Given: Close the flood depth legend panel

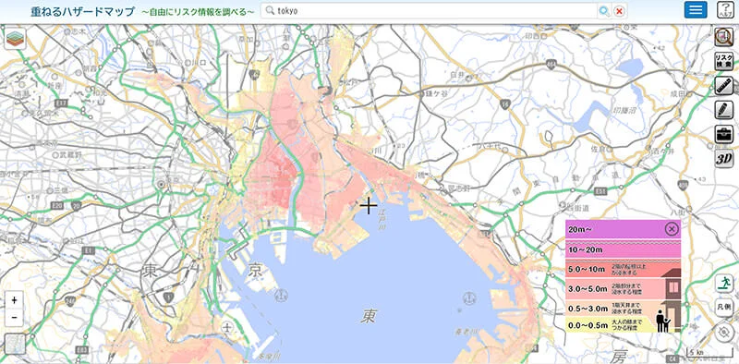Looking at the screenshot, I should [x=672, y=229].
